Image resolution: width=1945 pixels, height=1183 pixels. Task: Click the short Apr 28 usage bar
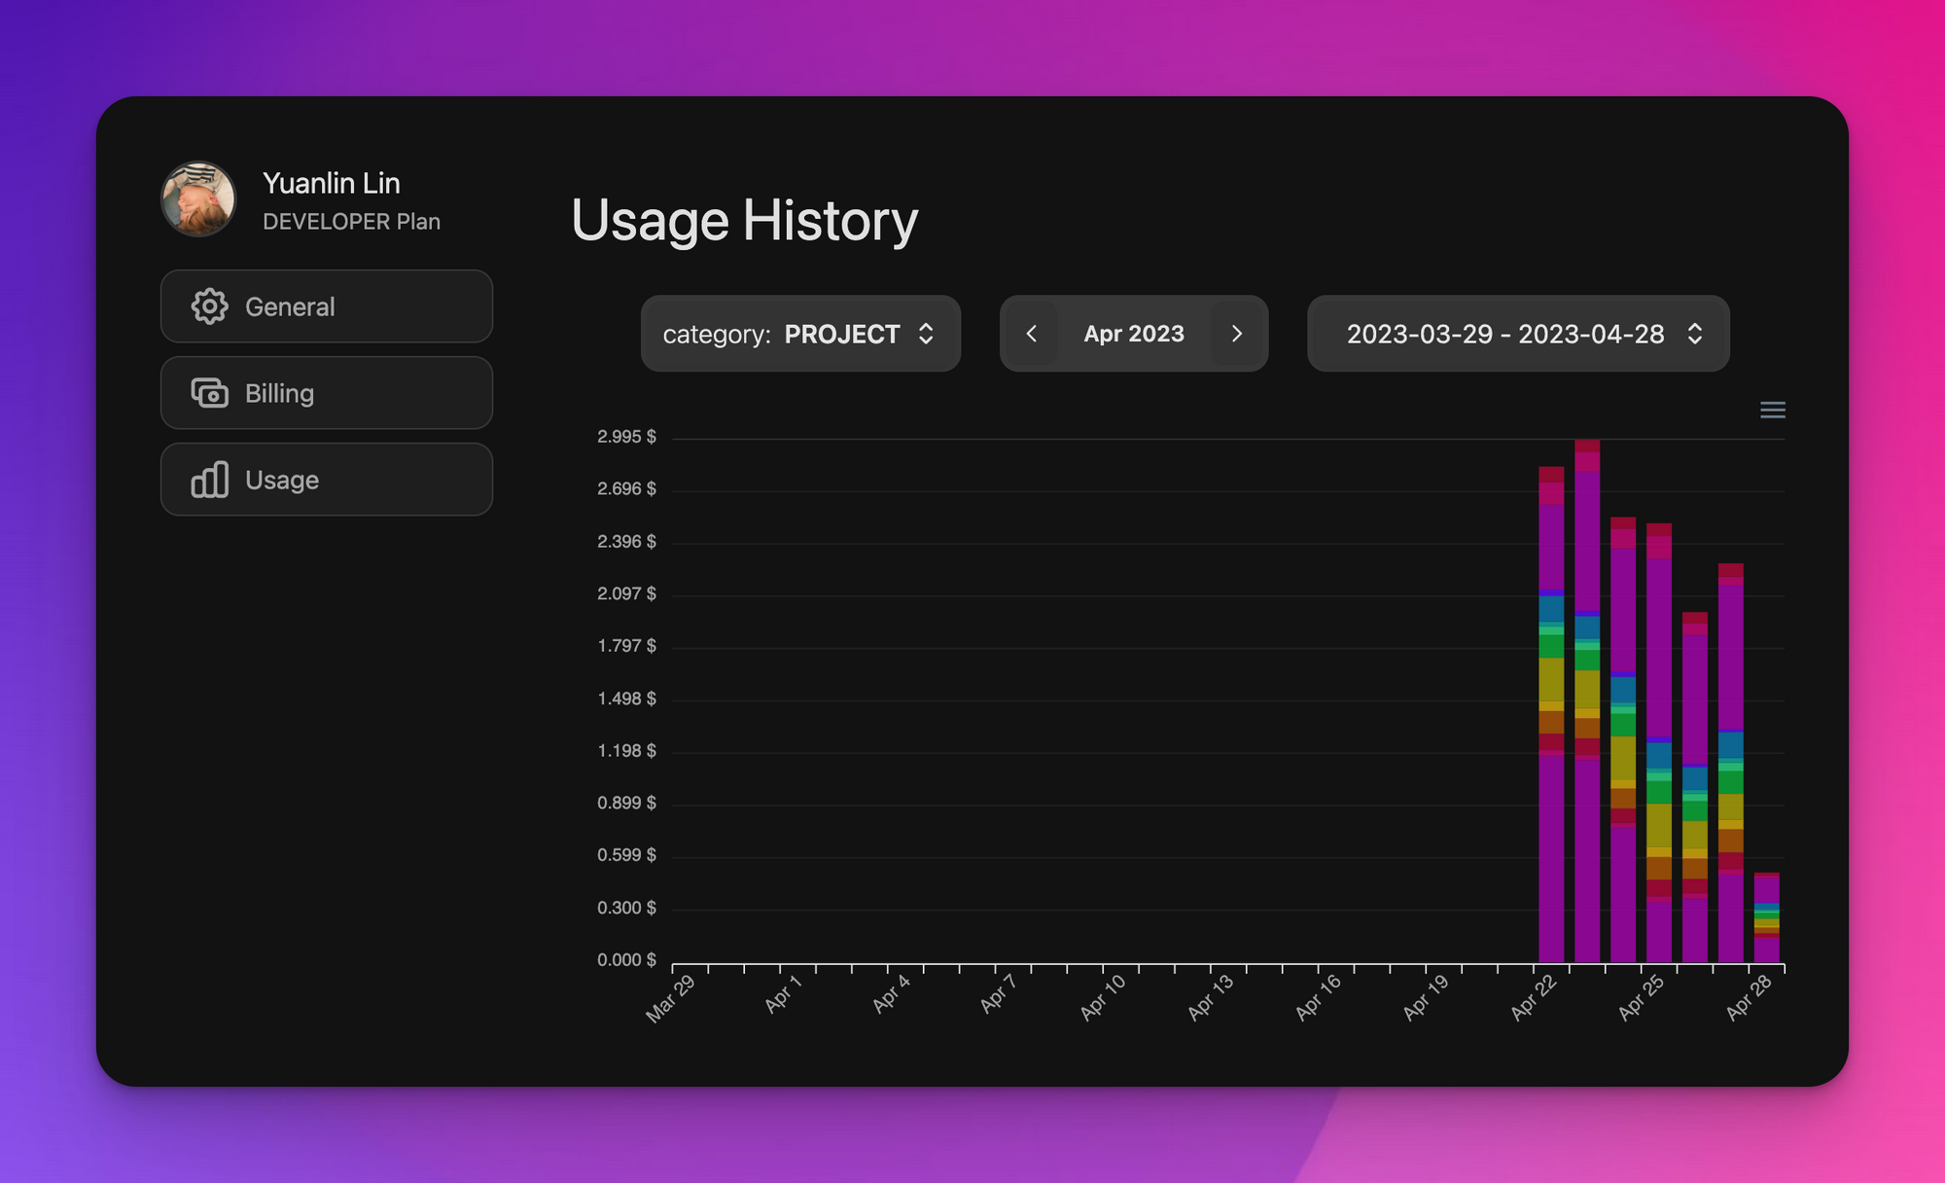(1766, 919)
